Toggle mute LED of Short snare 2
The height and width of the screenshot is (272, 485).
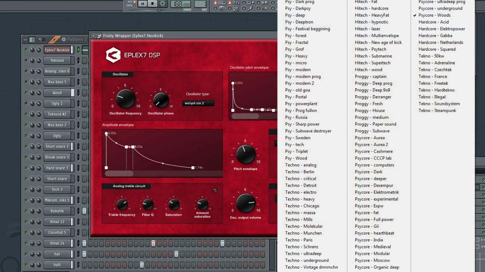26,146
